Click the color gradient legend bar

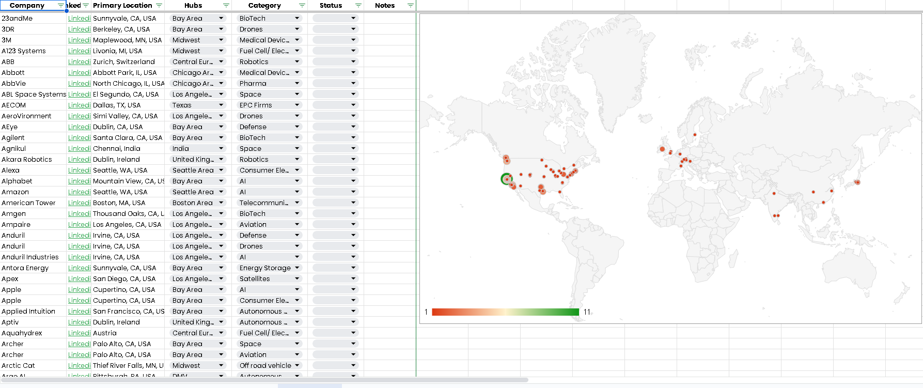[505, 312]
